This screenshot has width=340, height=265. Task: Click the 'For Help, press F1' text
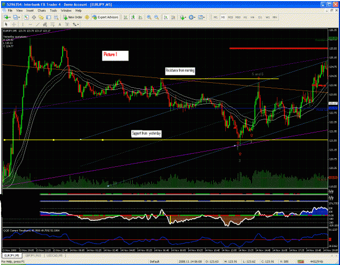13,262
